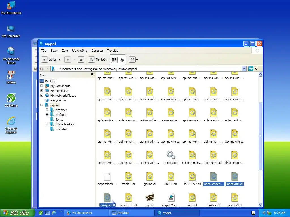Switch to My Documents taskbar button
The width and height of the screenshot is (290, 217).
pos(86,213)
